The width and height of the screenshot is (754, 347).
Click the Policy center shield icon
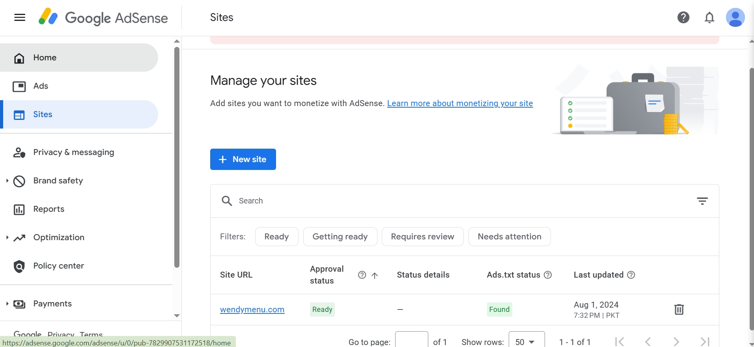19,267
